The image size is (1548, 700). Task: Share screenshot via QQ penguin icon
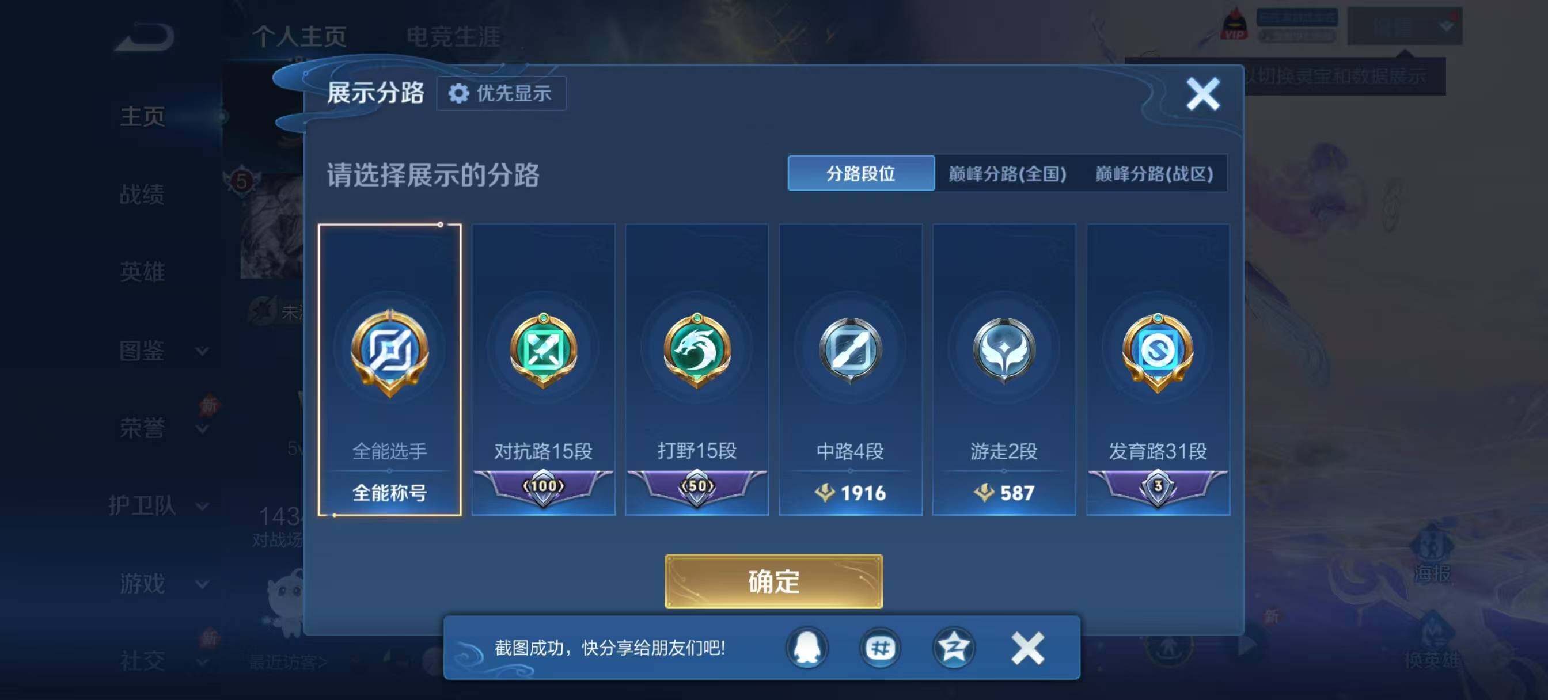point(807,648)
